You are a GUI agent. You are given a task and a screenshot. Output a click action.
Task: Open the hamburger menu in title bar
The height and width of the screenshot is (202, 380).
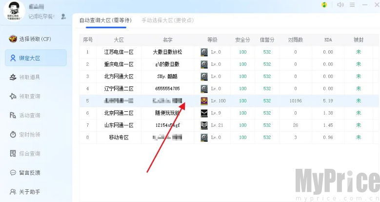(x=352, y=4)
